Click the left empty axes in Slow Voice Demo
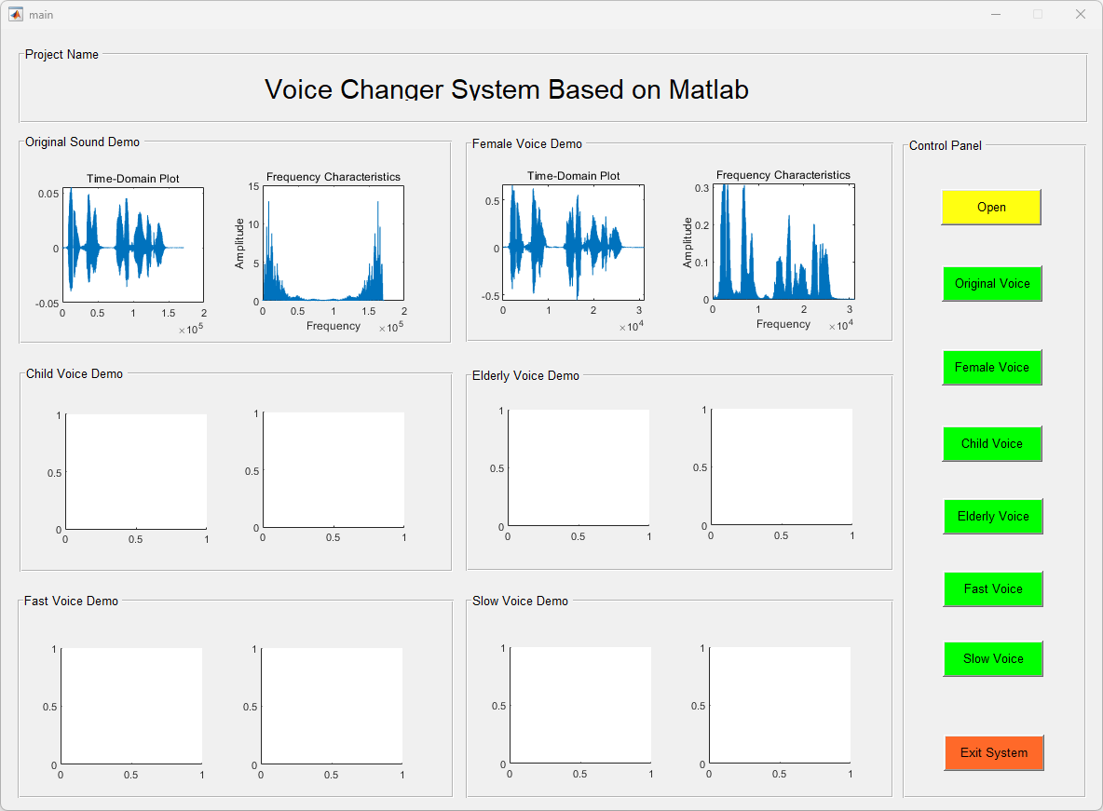This screenshot has height=811, width=1103. point(580,706)
